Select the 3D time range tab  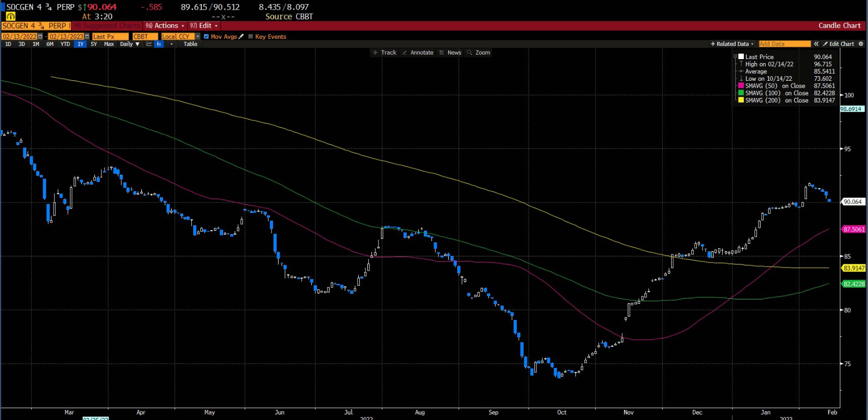coord(22,44)
